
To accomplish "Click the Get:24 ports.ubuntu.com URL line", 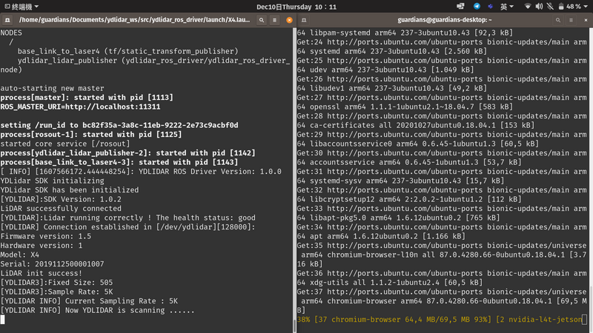I will click(x=442, y=42).
